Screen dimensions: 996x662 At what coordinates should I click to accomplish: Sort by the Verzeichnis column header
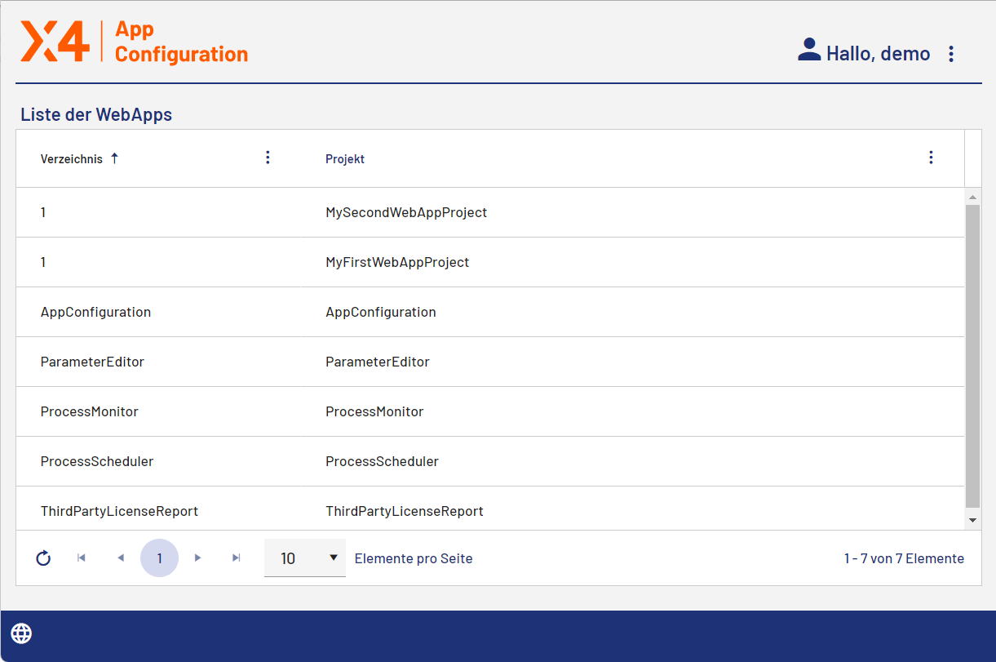click(x=72, y=159)
